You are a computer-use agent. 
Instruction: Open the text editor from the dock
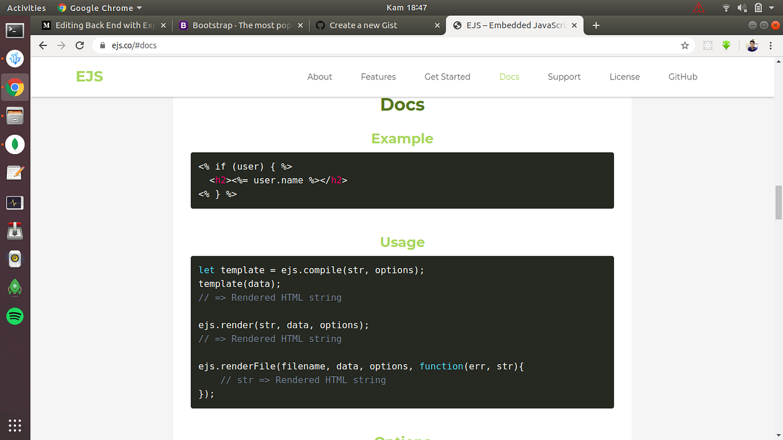click(x=14, y=172)
